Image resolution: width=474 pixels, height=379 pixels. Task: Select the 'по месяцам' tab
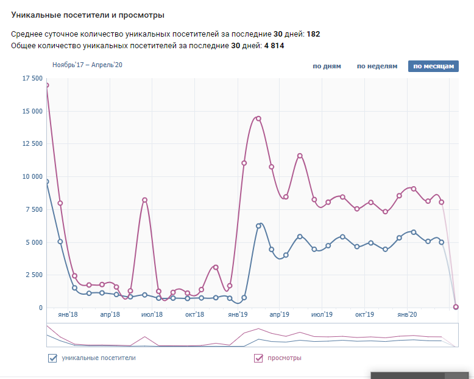[x=433, y=67]
